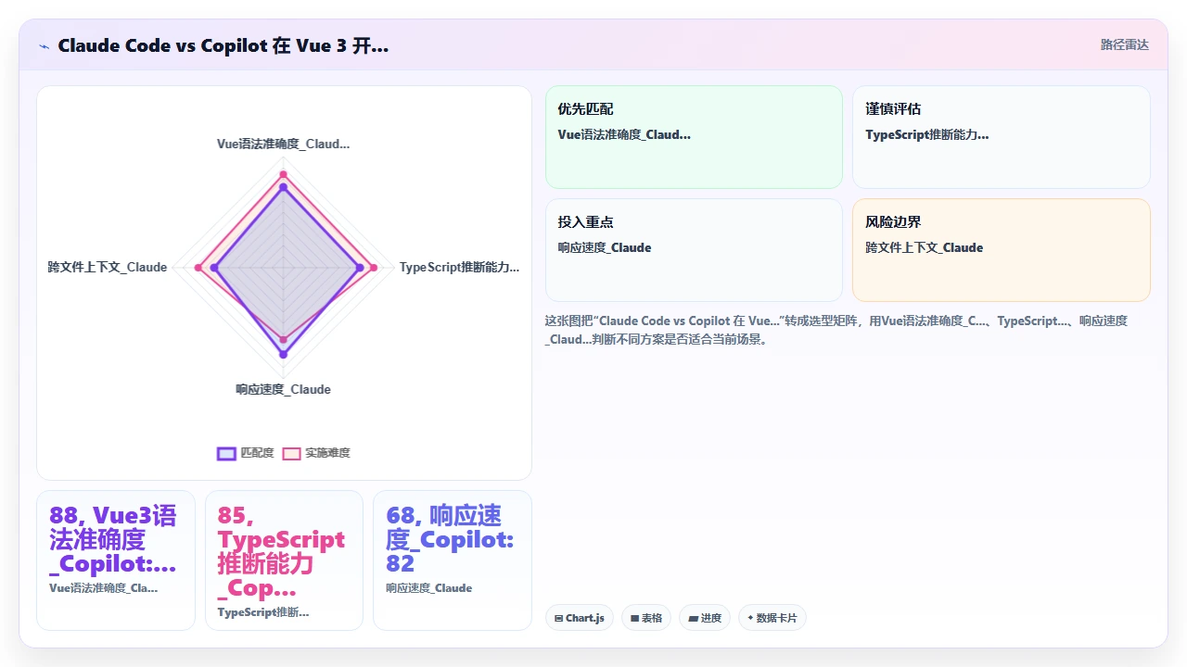Click 响应速度_Claude caption under 68 stat
Screen dimensions: 1187x667
coord(429,587)
